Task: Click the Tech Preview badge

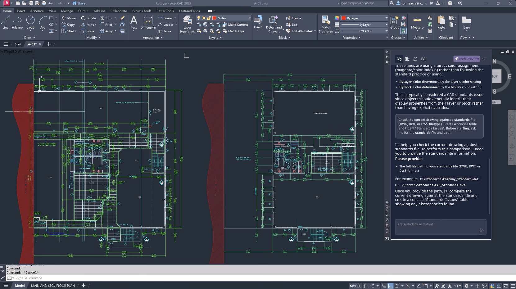Action: pyautogui.click(x=467, y=59)
